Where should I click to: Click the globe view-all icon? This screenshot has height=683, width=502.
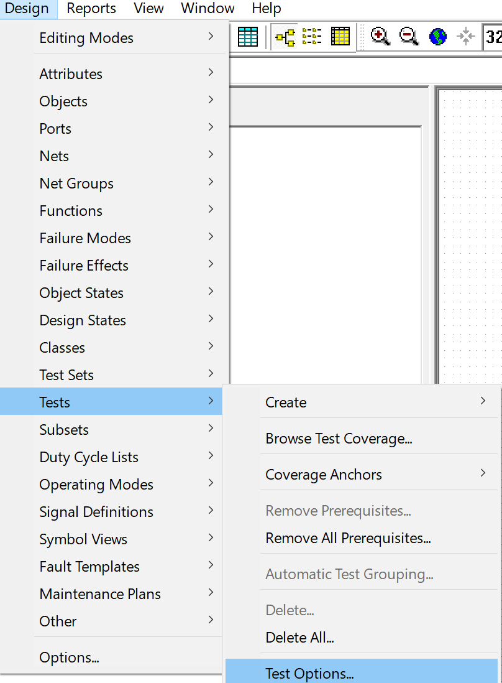click(437, 37)
